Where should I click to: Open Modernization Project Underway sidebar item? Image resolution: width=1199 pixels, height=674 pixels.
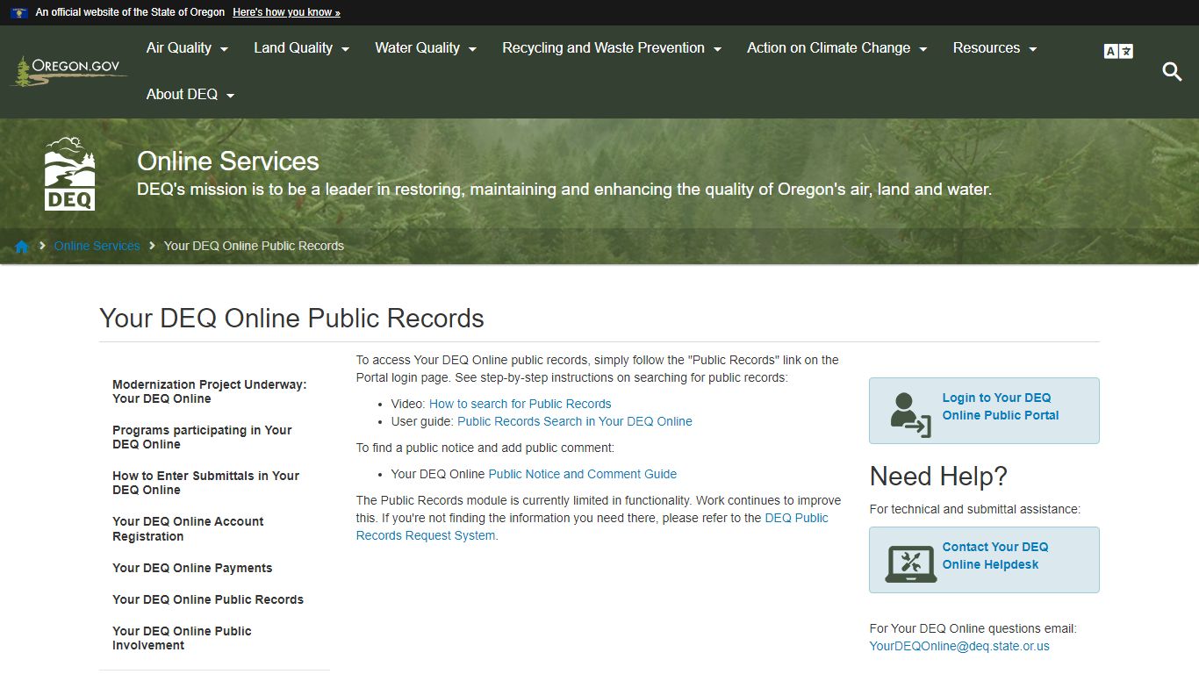pos(210,391)
